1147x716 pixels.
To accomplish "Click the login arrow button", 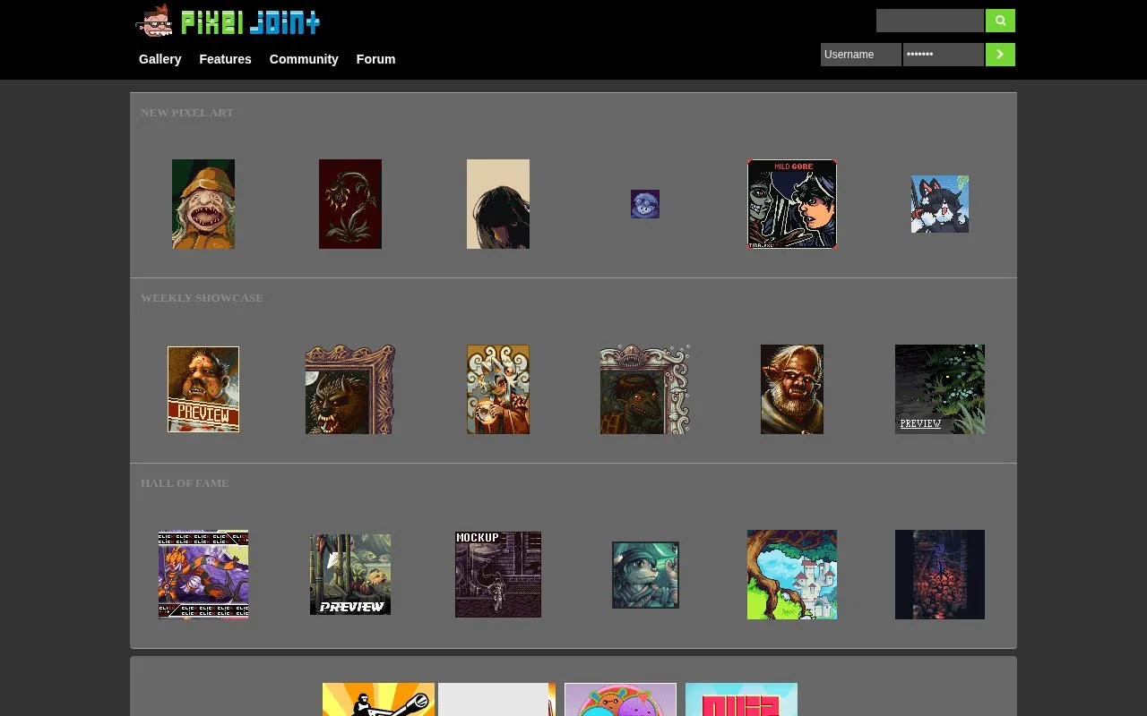I will pos(1000,55).
